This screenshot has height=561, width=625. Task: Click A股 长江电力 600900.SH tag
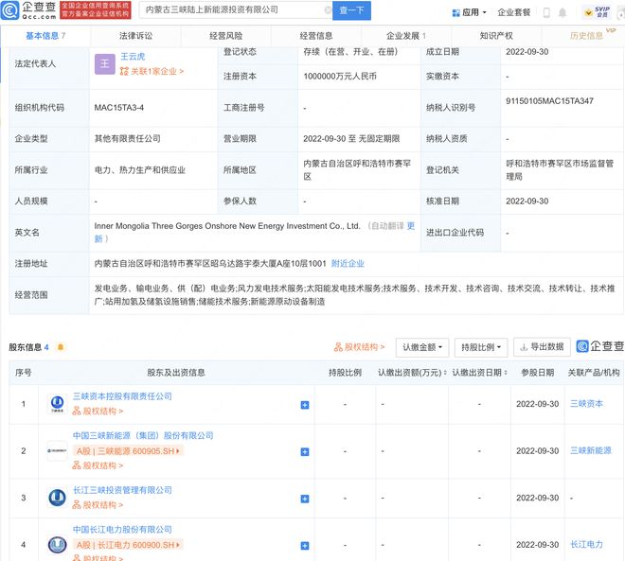[128, 545]
